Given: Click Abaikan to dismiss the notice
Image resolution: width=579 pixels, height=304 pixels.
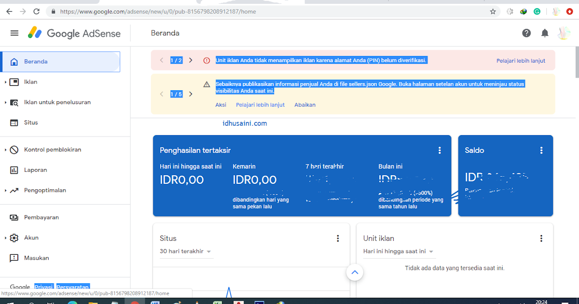Looking at the screenshot, I should tap(305, 105).
